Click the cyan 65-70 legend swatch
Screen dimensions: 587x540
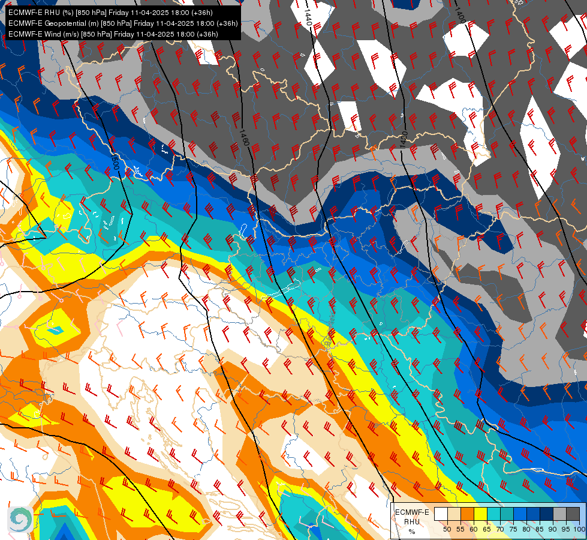point(493,514)
